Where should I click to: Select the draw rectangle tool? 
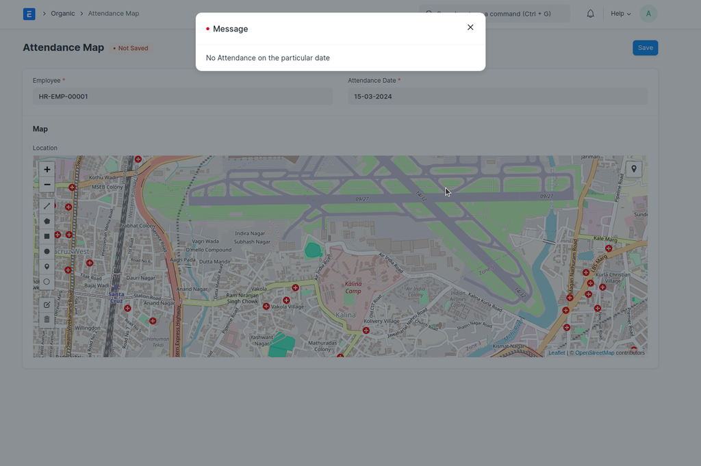(x=47, y=236)
